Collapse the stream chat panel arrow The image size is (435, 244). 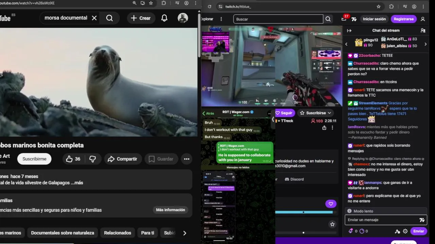349,30
